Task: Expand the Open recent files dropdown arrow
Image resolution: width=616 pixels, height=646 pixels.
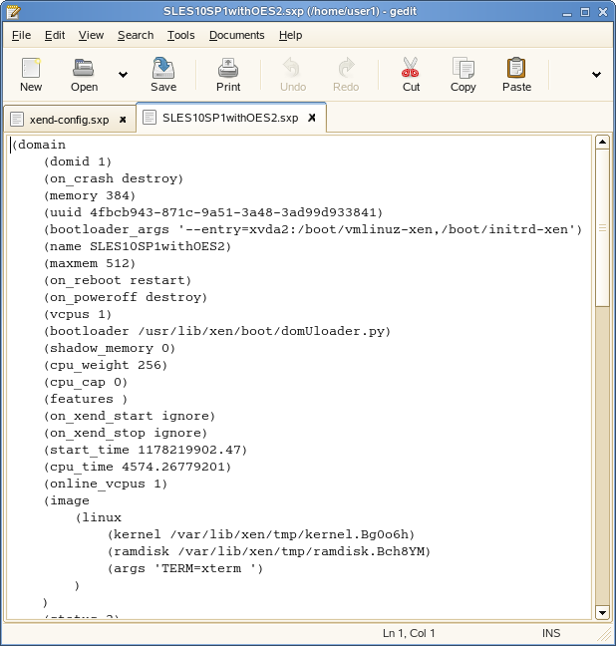Action: click(123, 75)
